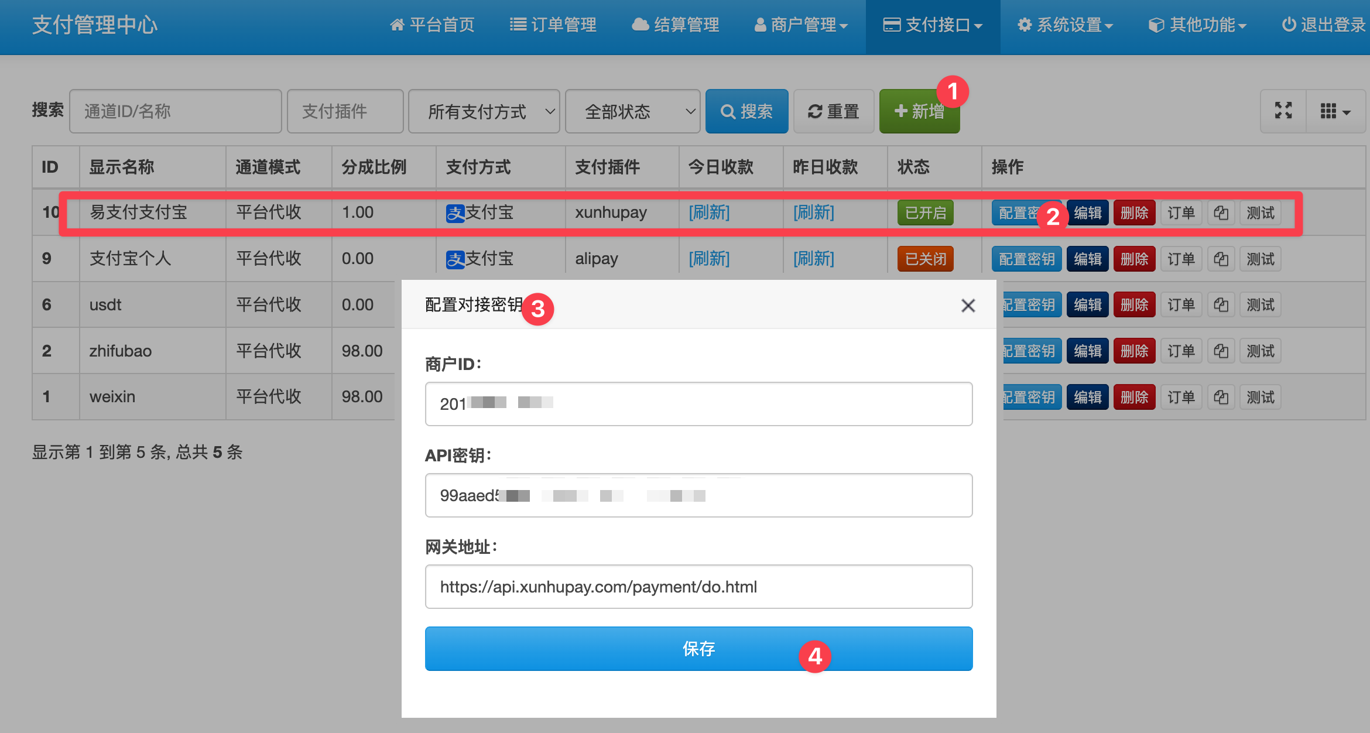Go to 结算管理 page
The height and width of the screenshot is (733, 1370).
[676, 25]
